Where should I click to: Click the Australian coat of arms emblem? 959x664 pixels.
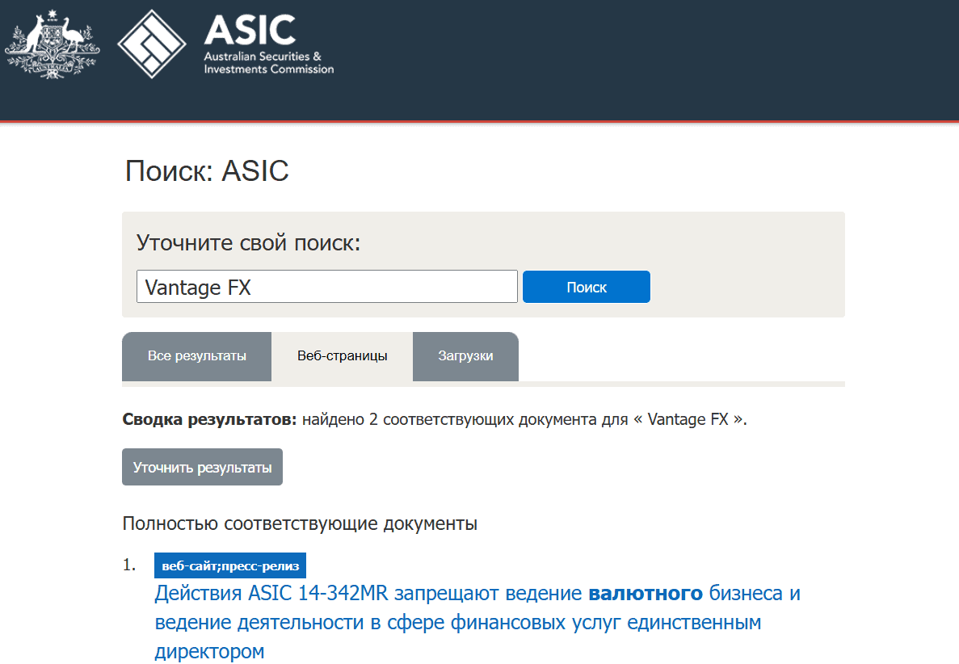click(x=52, y=44)
